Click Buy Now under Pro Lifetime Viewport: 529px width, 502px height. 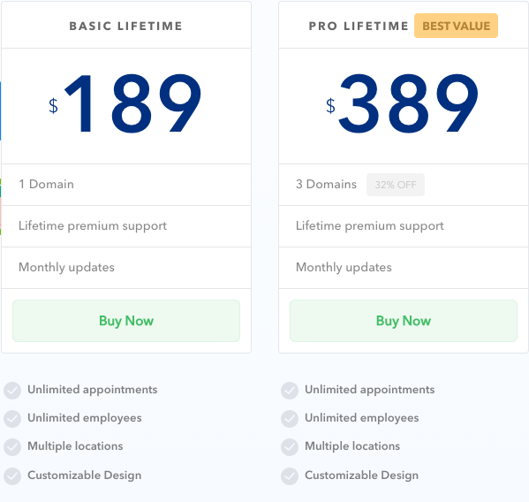point(404,321)
